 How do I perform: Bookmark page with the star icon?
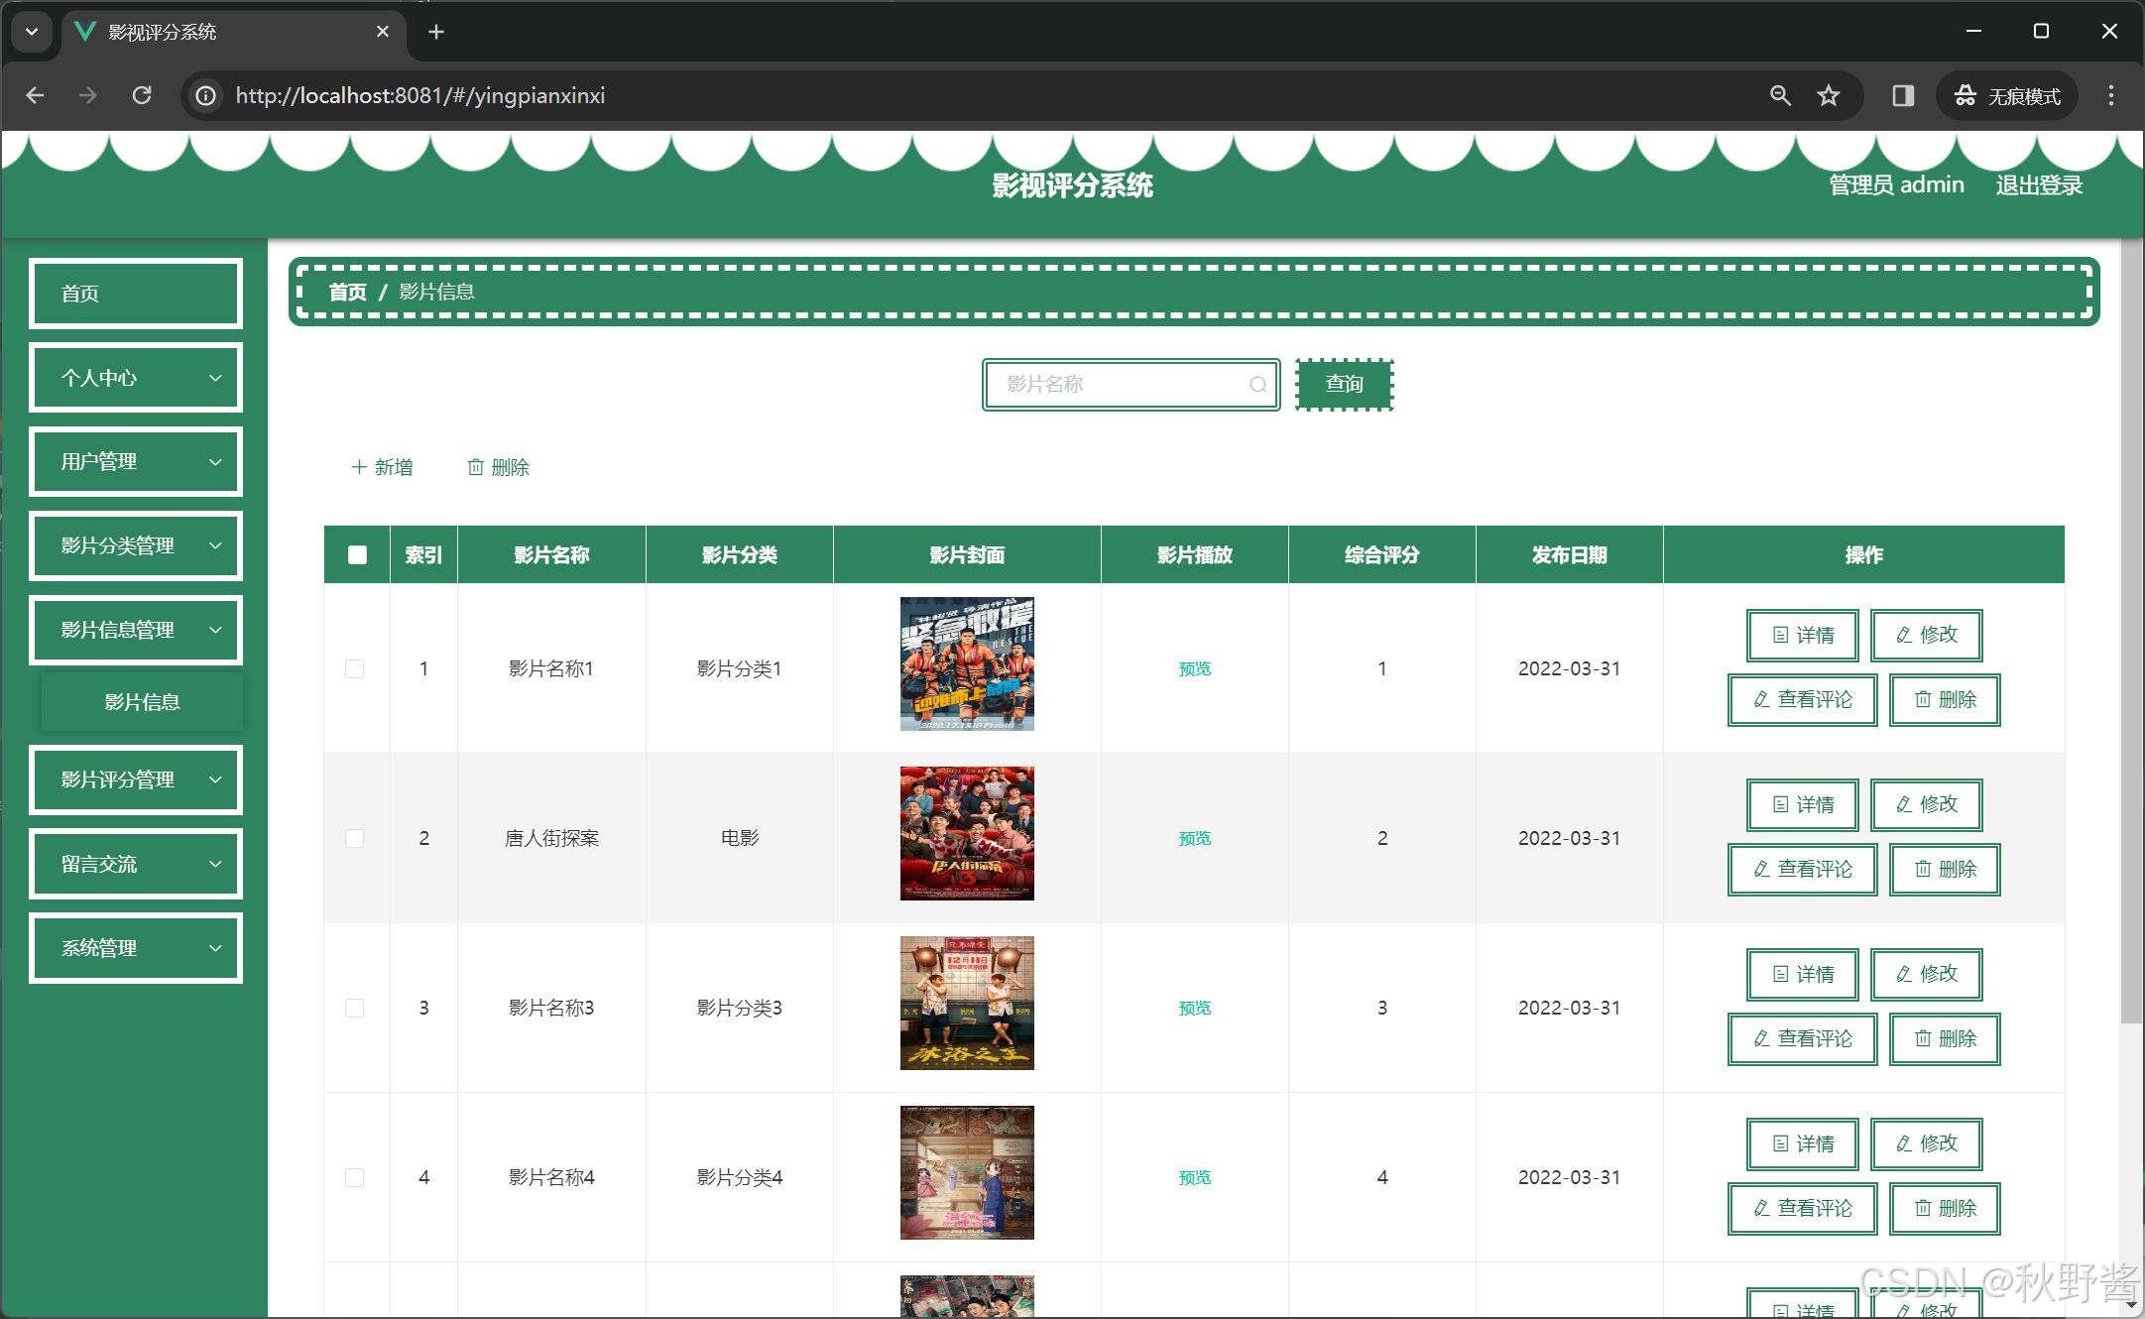(1828, 96)
